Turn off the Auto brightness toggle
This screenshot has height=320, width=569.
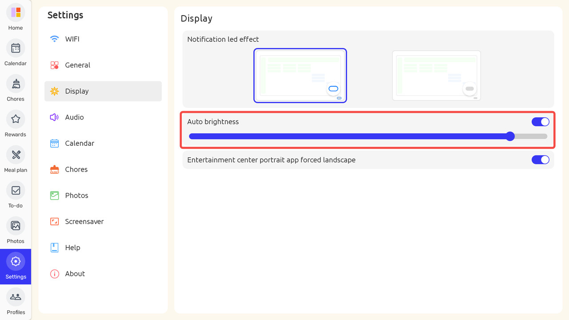pyautogui.click(x=540, y=122)
